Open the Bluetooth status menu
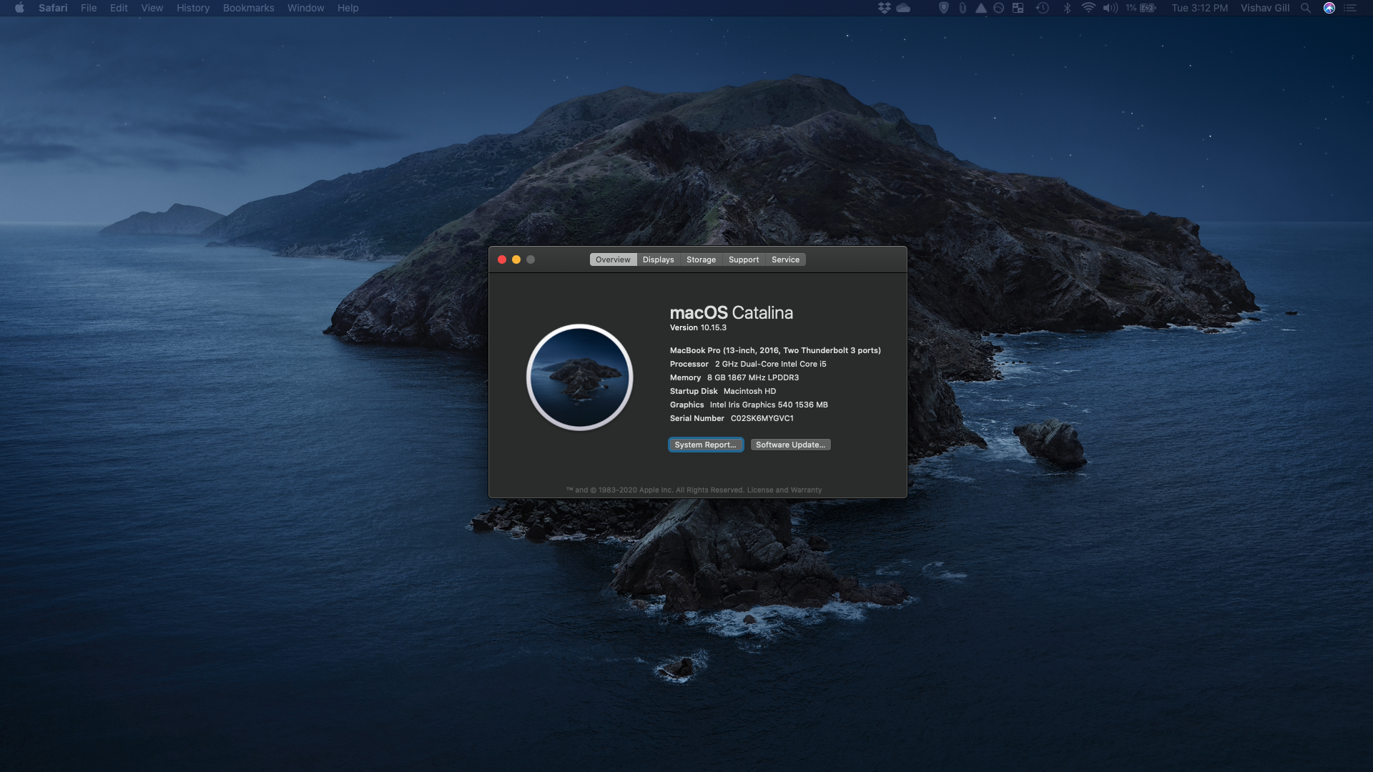 (x=1067, y=8)
